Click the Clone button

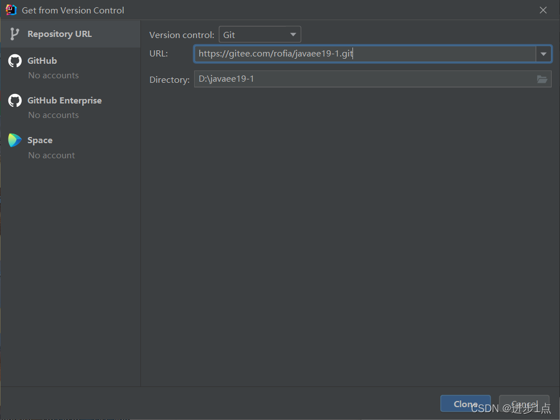coord(465,404)
